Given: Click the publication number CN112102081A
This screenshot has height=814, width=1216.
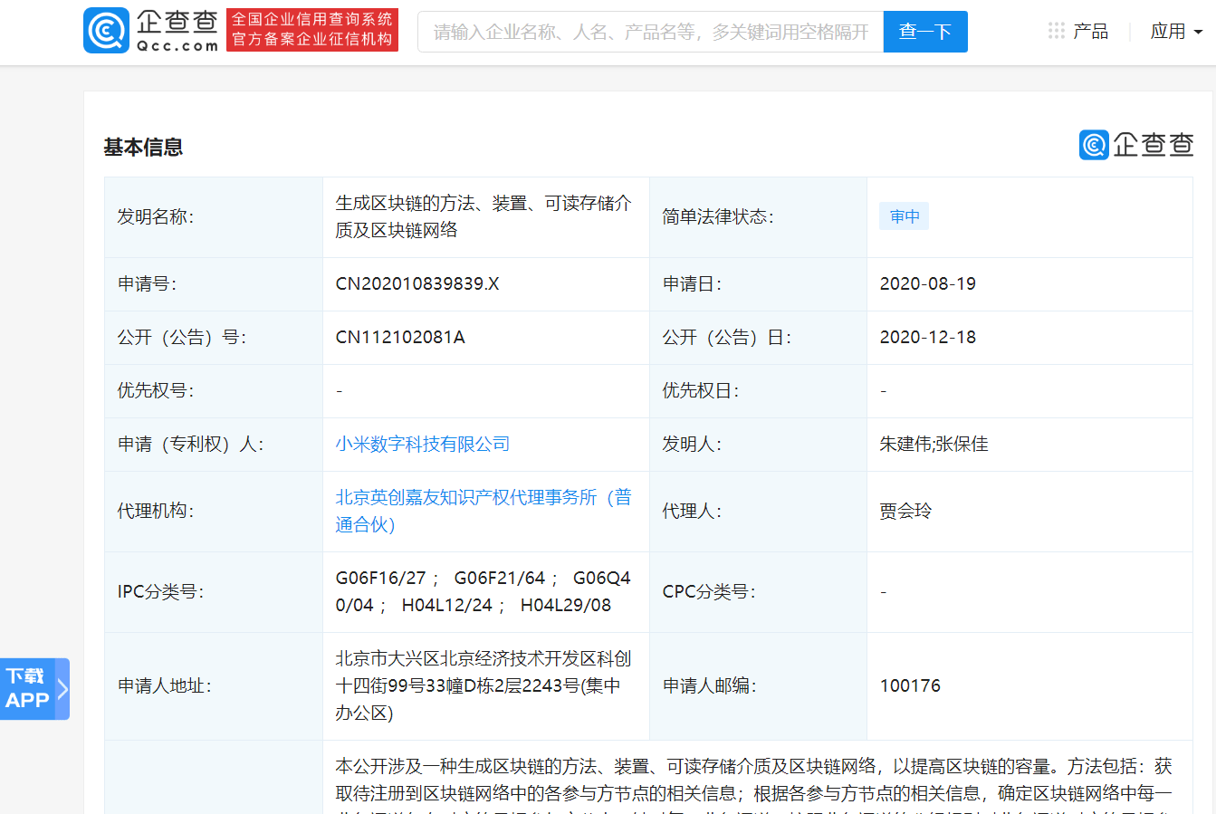Looking at the screenshot, I should click(x=400, y=337).
